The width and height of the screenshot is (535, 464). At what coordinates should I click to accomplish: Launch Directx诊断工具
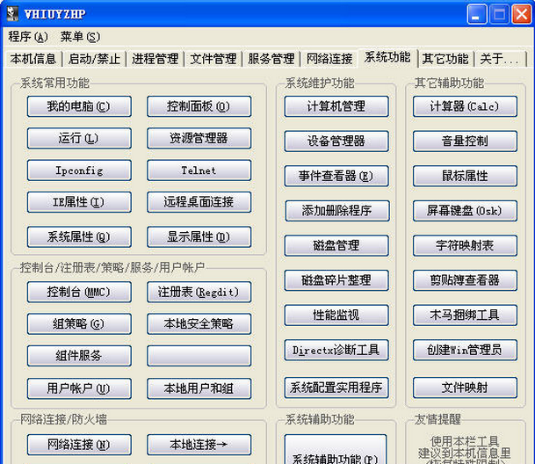click(336, 350)
